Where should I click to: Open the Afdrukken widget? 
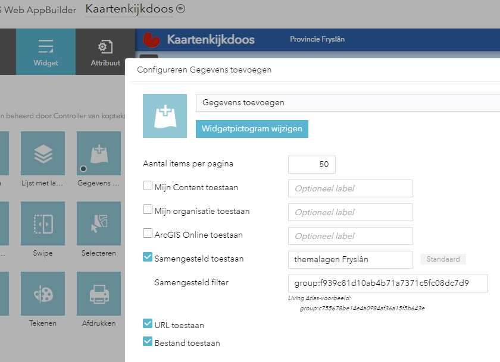[98, 294]
